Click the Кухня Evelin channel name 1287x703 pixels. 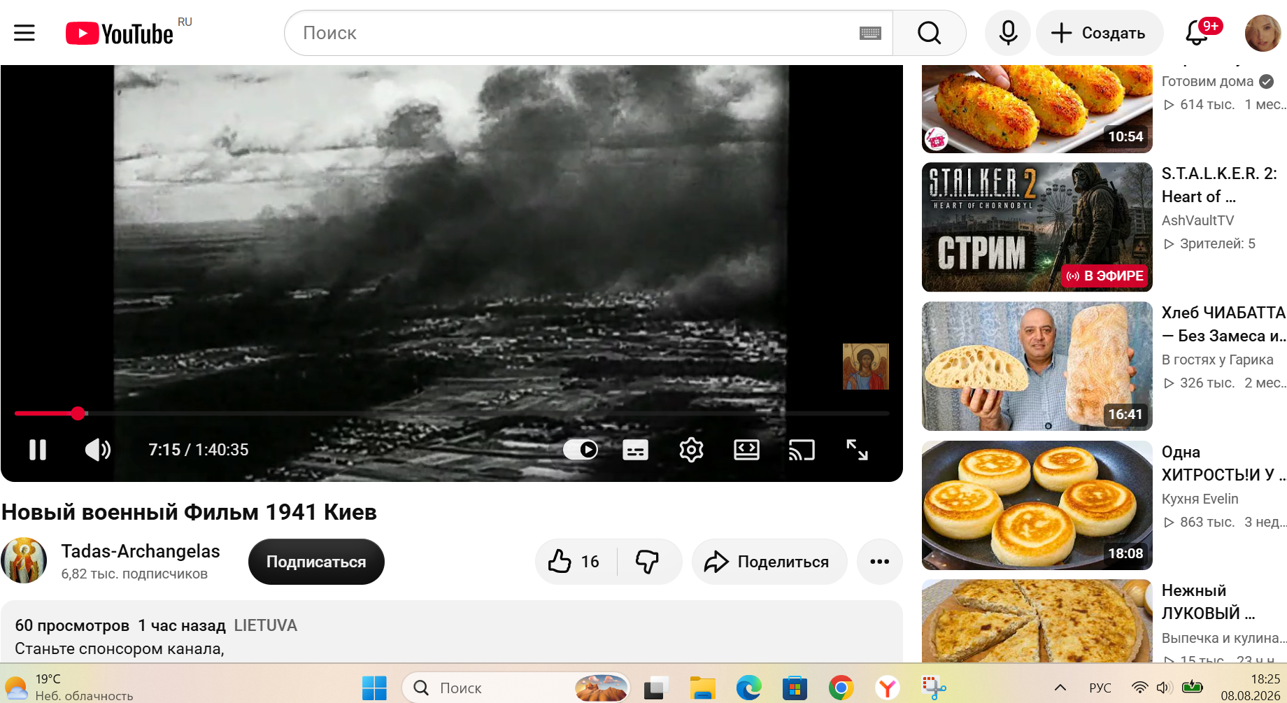(1200, 499)
